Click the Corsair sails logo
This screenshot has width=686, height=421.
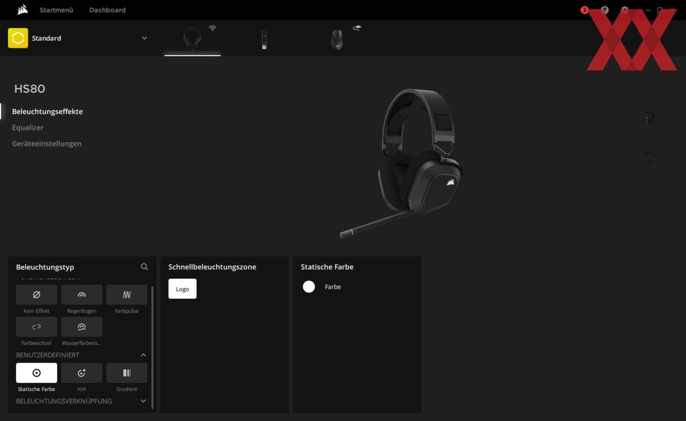tap(22, 10)
